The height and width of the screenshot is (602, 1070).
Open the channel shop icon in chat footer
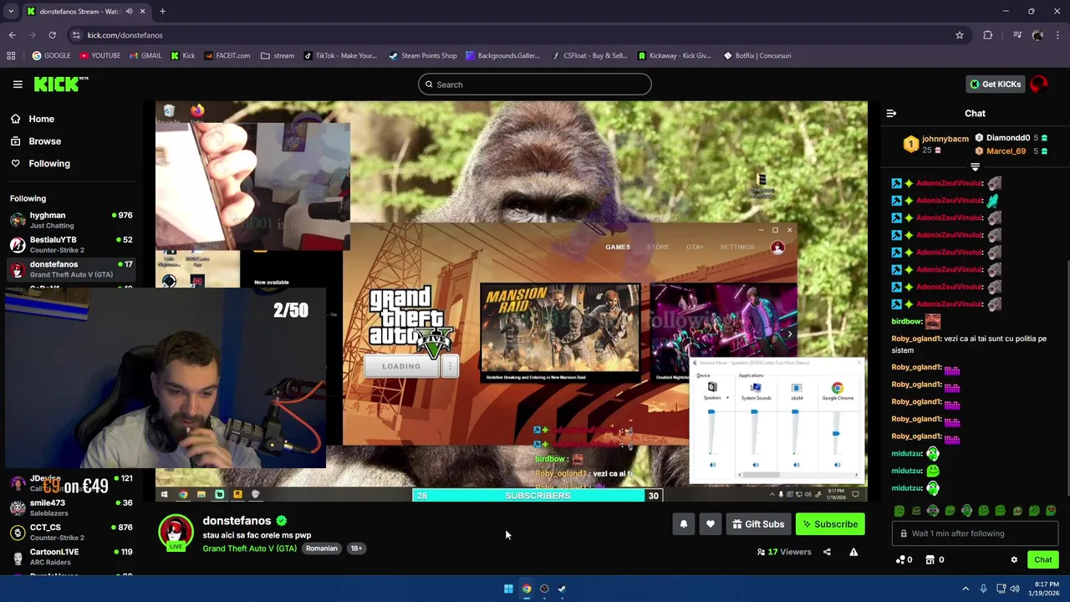(x=935, y=560)
